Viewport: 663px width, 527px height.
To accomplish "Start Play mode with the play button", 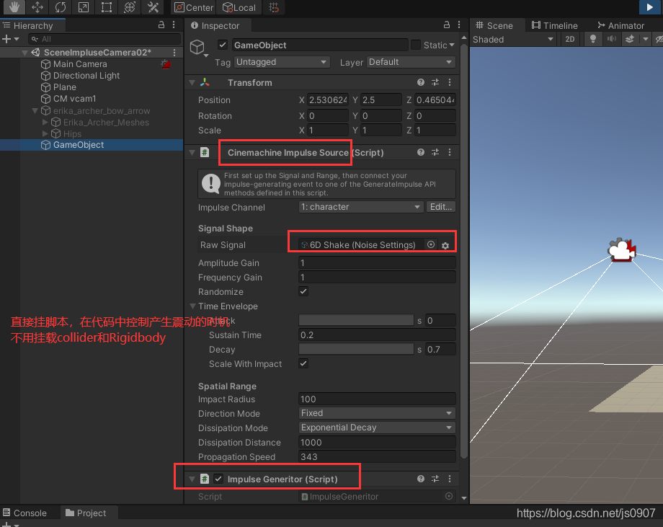I will pyautogui.click(x=650, y=6).
